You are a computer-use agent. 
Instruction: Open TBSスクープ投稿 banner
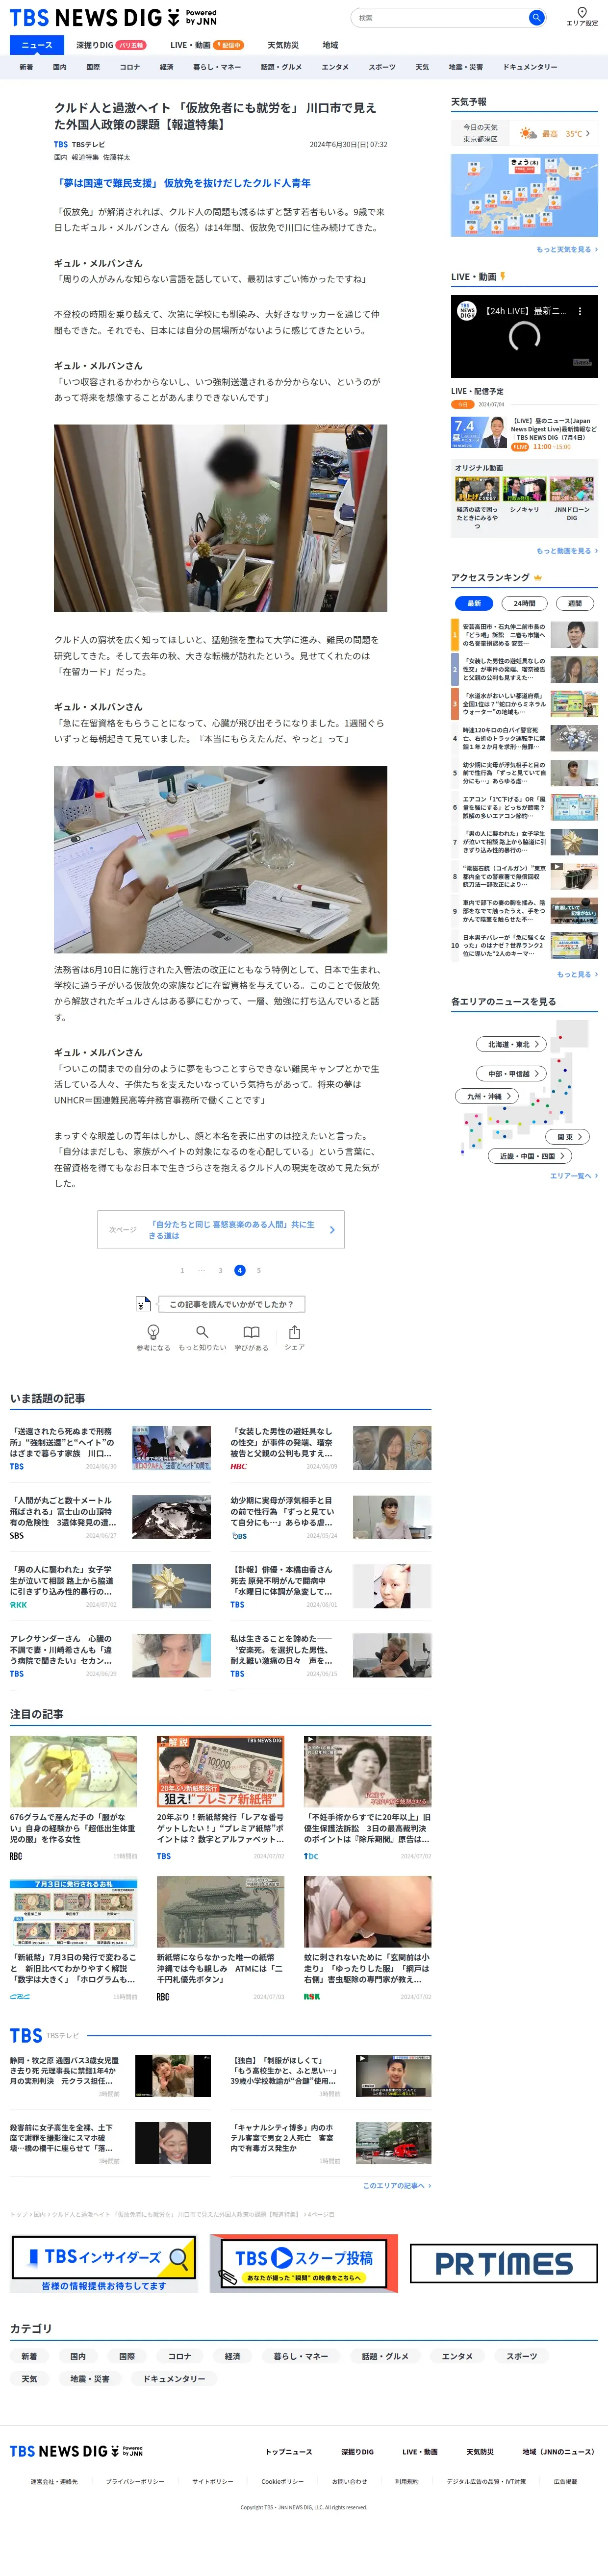303,2263
